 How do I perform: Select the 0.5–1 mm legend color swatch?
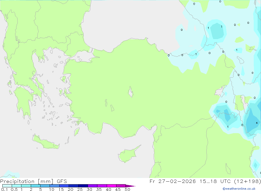tap(17, 186)
